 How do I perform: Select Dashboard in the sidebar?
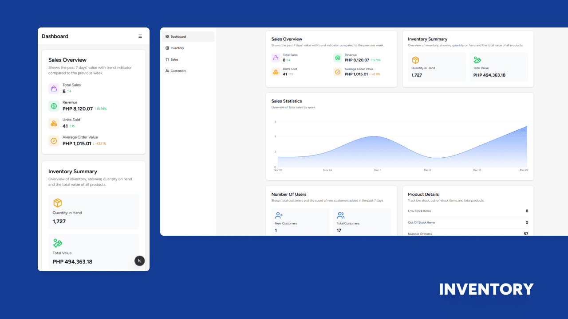click(x=188, y=37)
